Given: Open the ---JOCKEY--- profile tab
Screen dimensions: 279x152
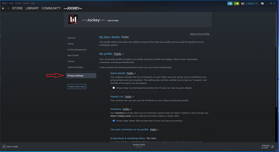Looking at the screenshot, I should [73, 8].
